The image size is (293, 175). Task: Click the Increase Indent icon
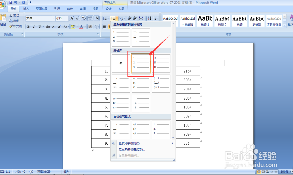[135, 18]
